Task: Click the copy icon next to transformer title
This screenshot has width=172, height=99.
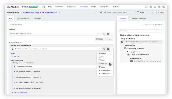Action: pos(60,12)
